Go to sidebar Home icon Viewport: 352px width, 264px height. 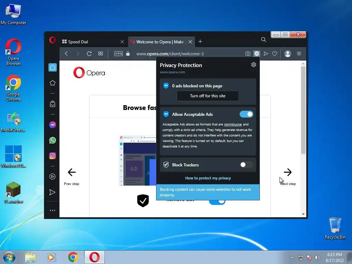tap(53, 67)
